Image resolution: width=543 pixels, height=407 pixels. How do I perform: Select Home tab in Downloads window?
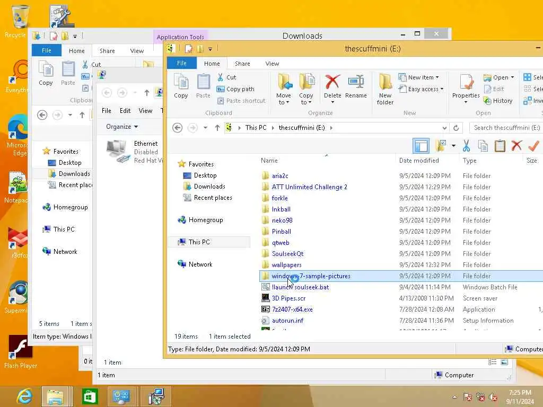[76, 50]
